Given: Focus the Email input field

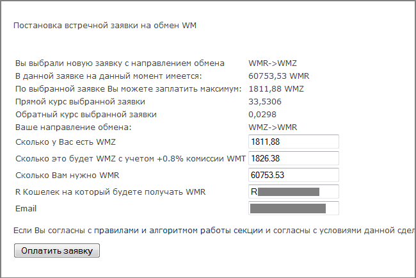Looking at the screenshot, I should click(293, 208).
